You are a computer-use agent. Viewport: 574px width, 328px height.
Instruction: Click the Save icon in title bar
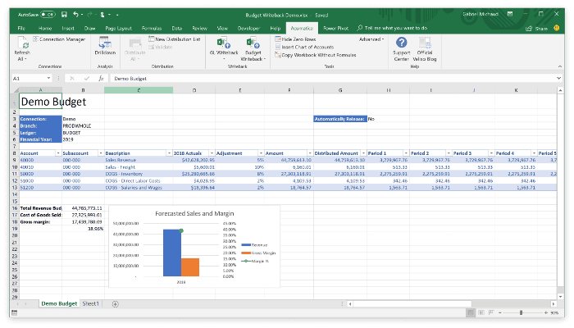pos(64,15)
